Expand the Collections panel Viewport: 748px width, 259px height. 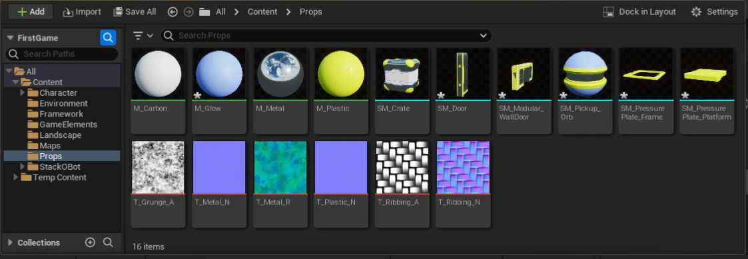click(x=10, y=242)
